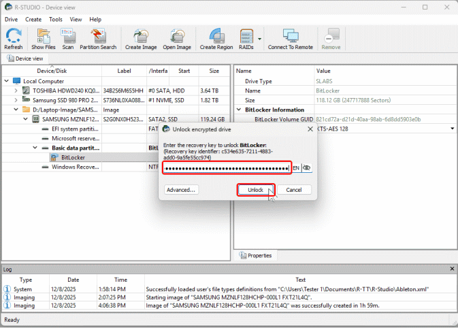Open the Drive menu
This screenshot has width=458, height=328.
[x=11, y=19]
